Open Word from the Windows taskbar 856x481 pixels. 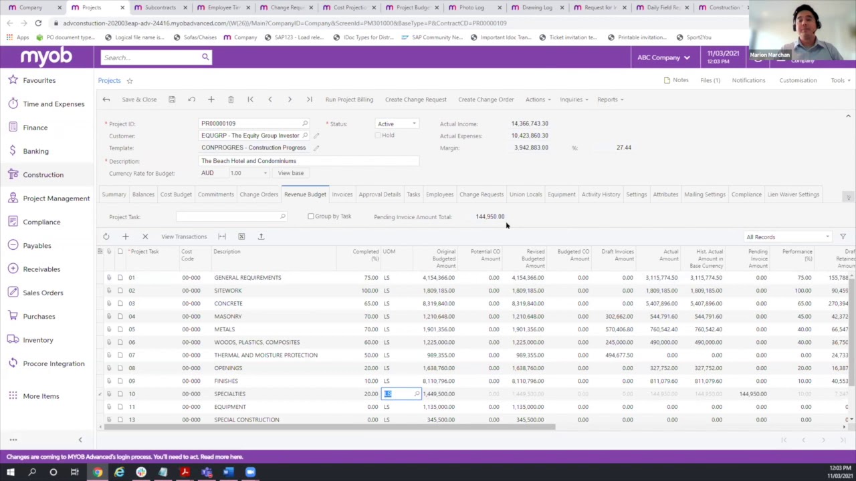tap(228, 472)
